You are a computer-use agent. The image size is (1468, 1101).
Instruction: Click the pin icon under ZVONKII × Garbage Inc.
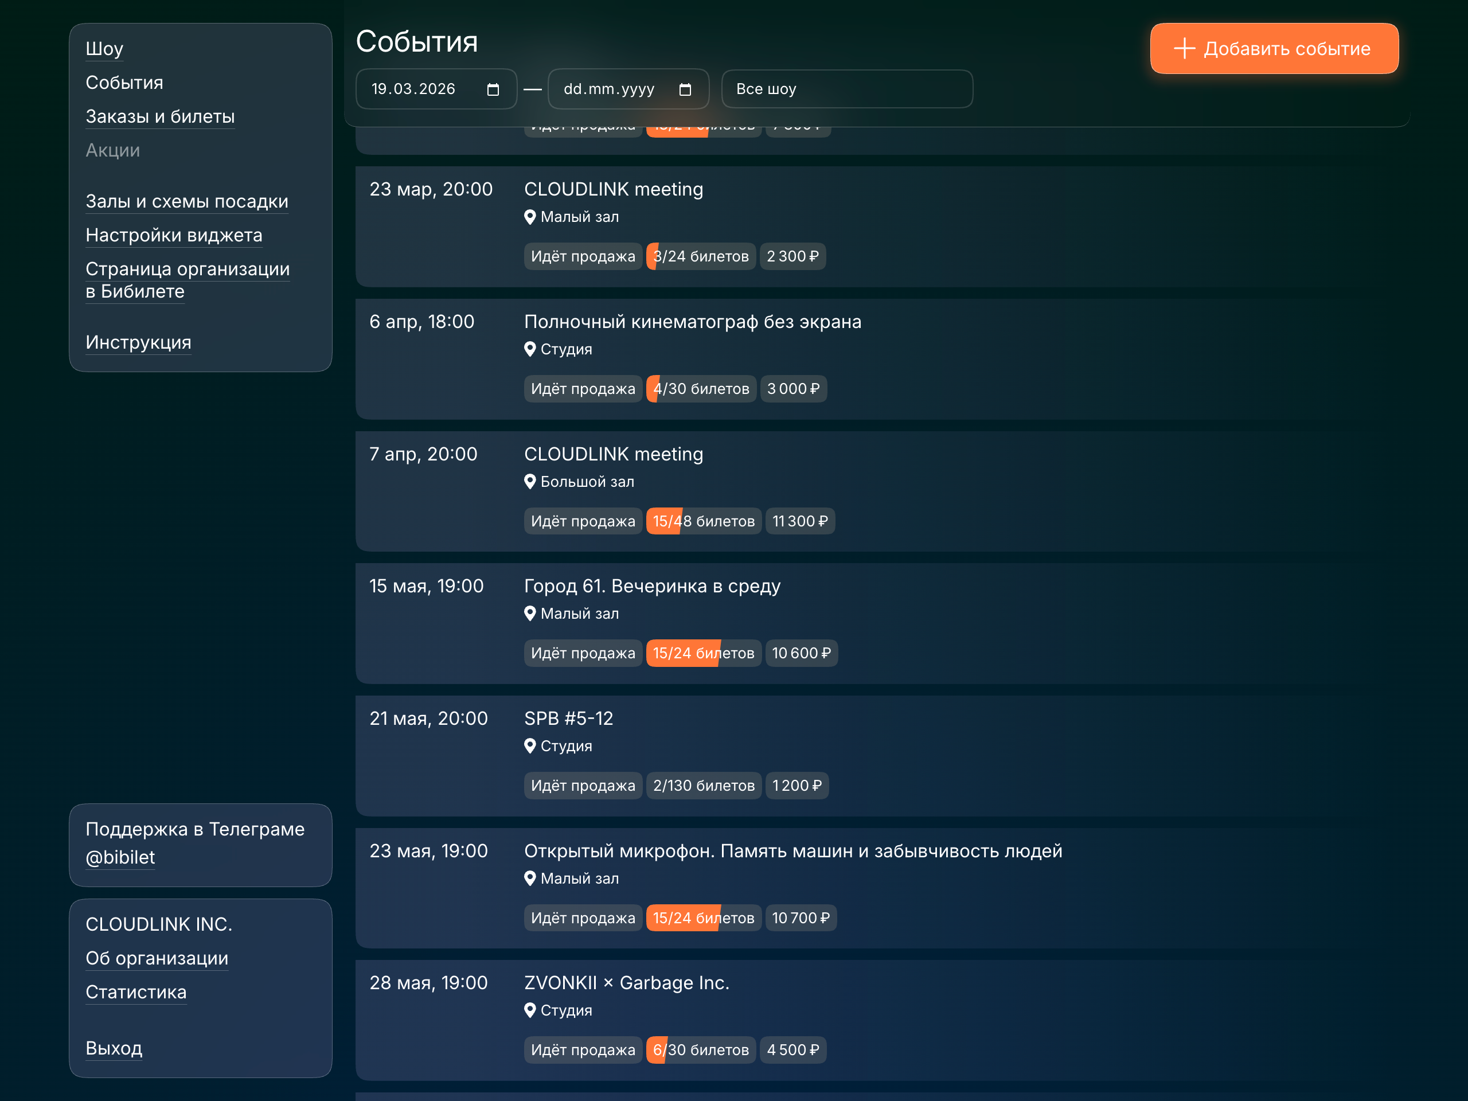click(530, 1010)
